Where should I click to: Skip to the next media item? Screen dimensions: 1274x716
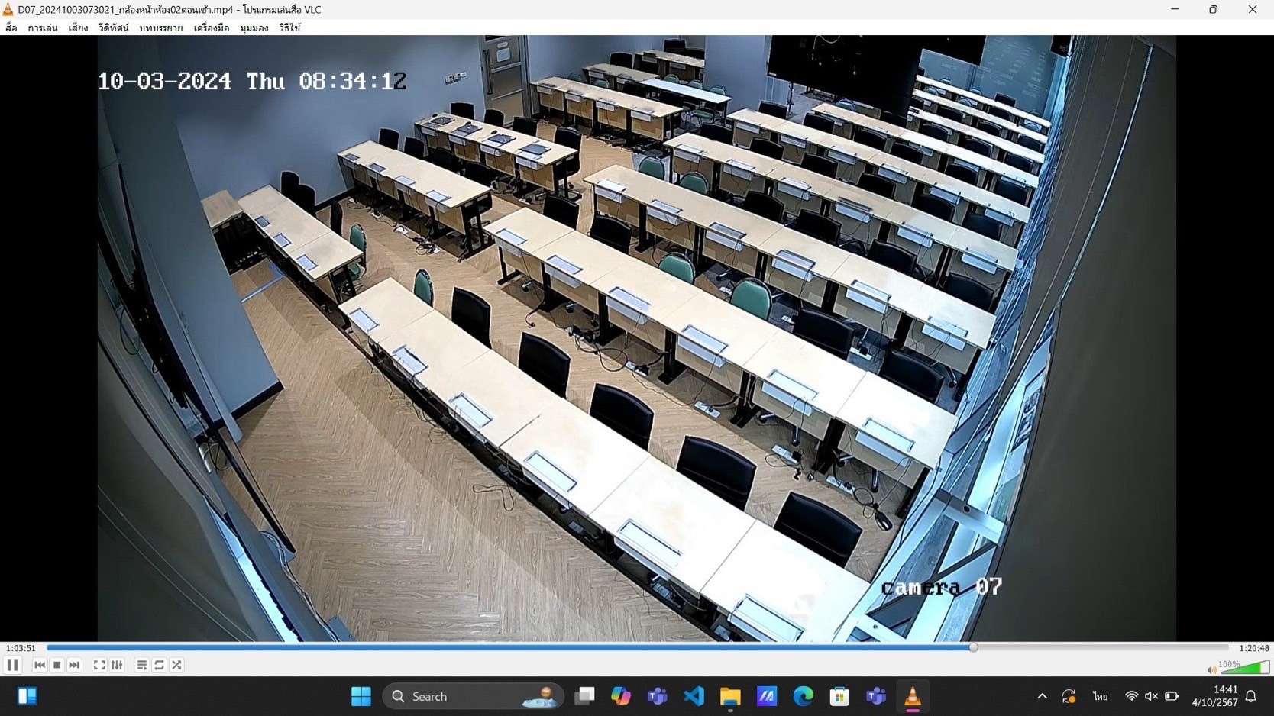74,665
